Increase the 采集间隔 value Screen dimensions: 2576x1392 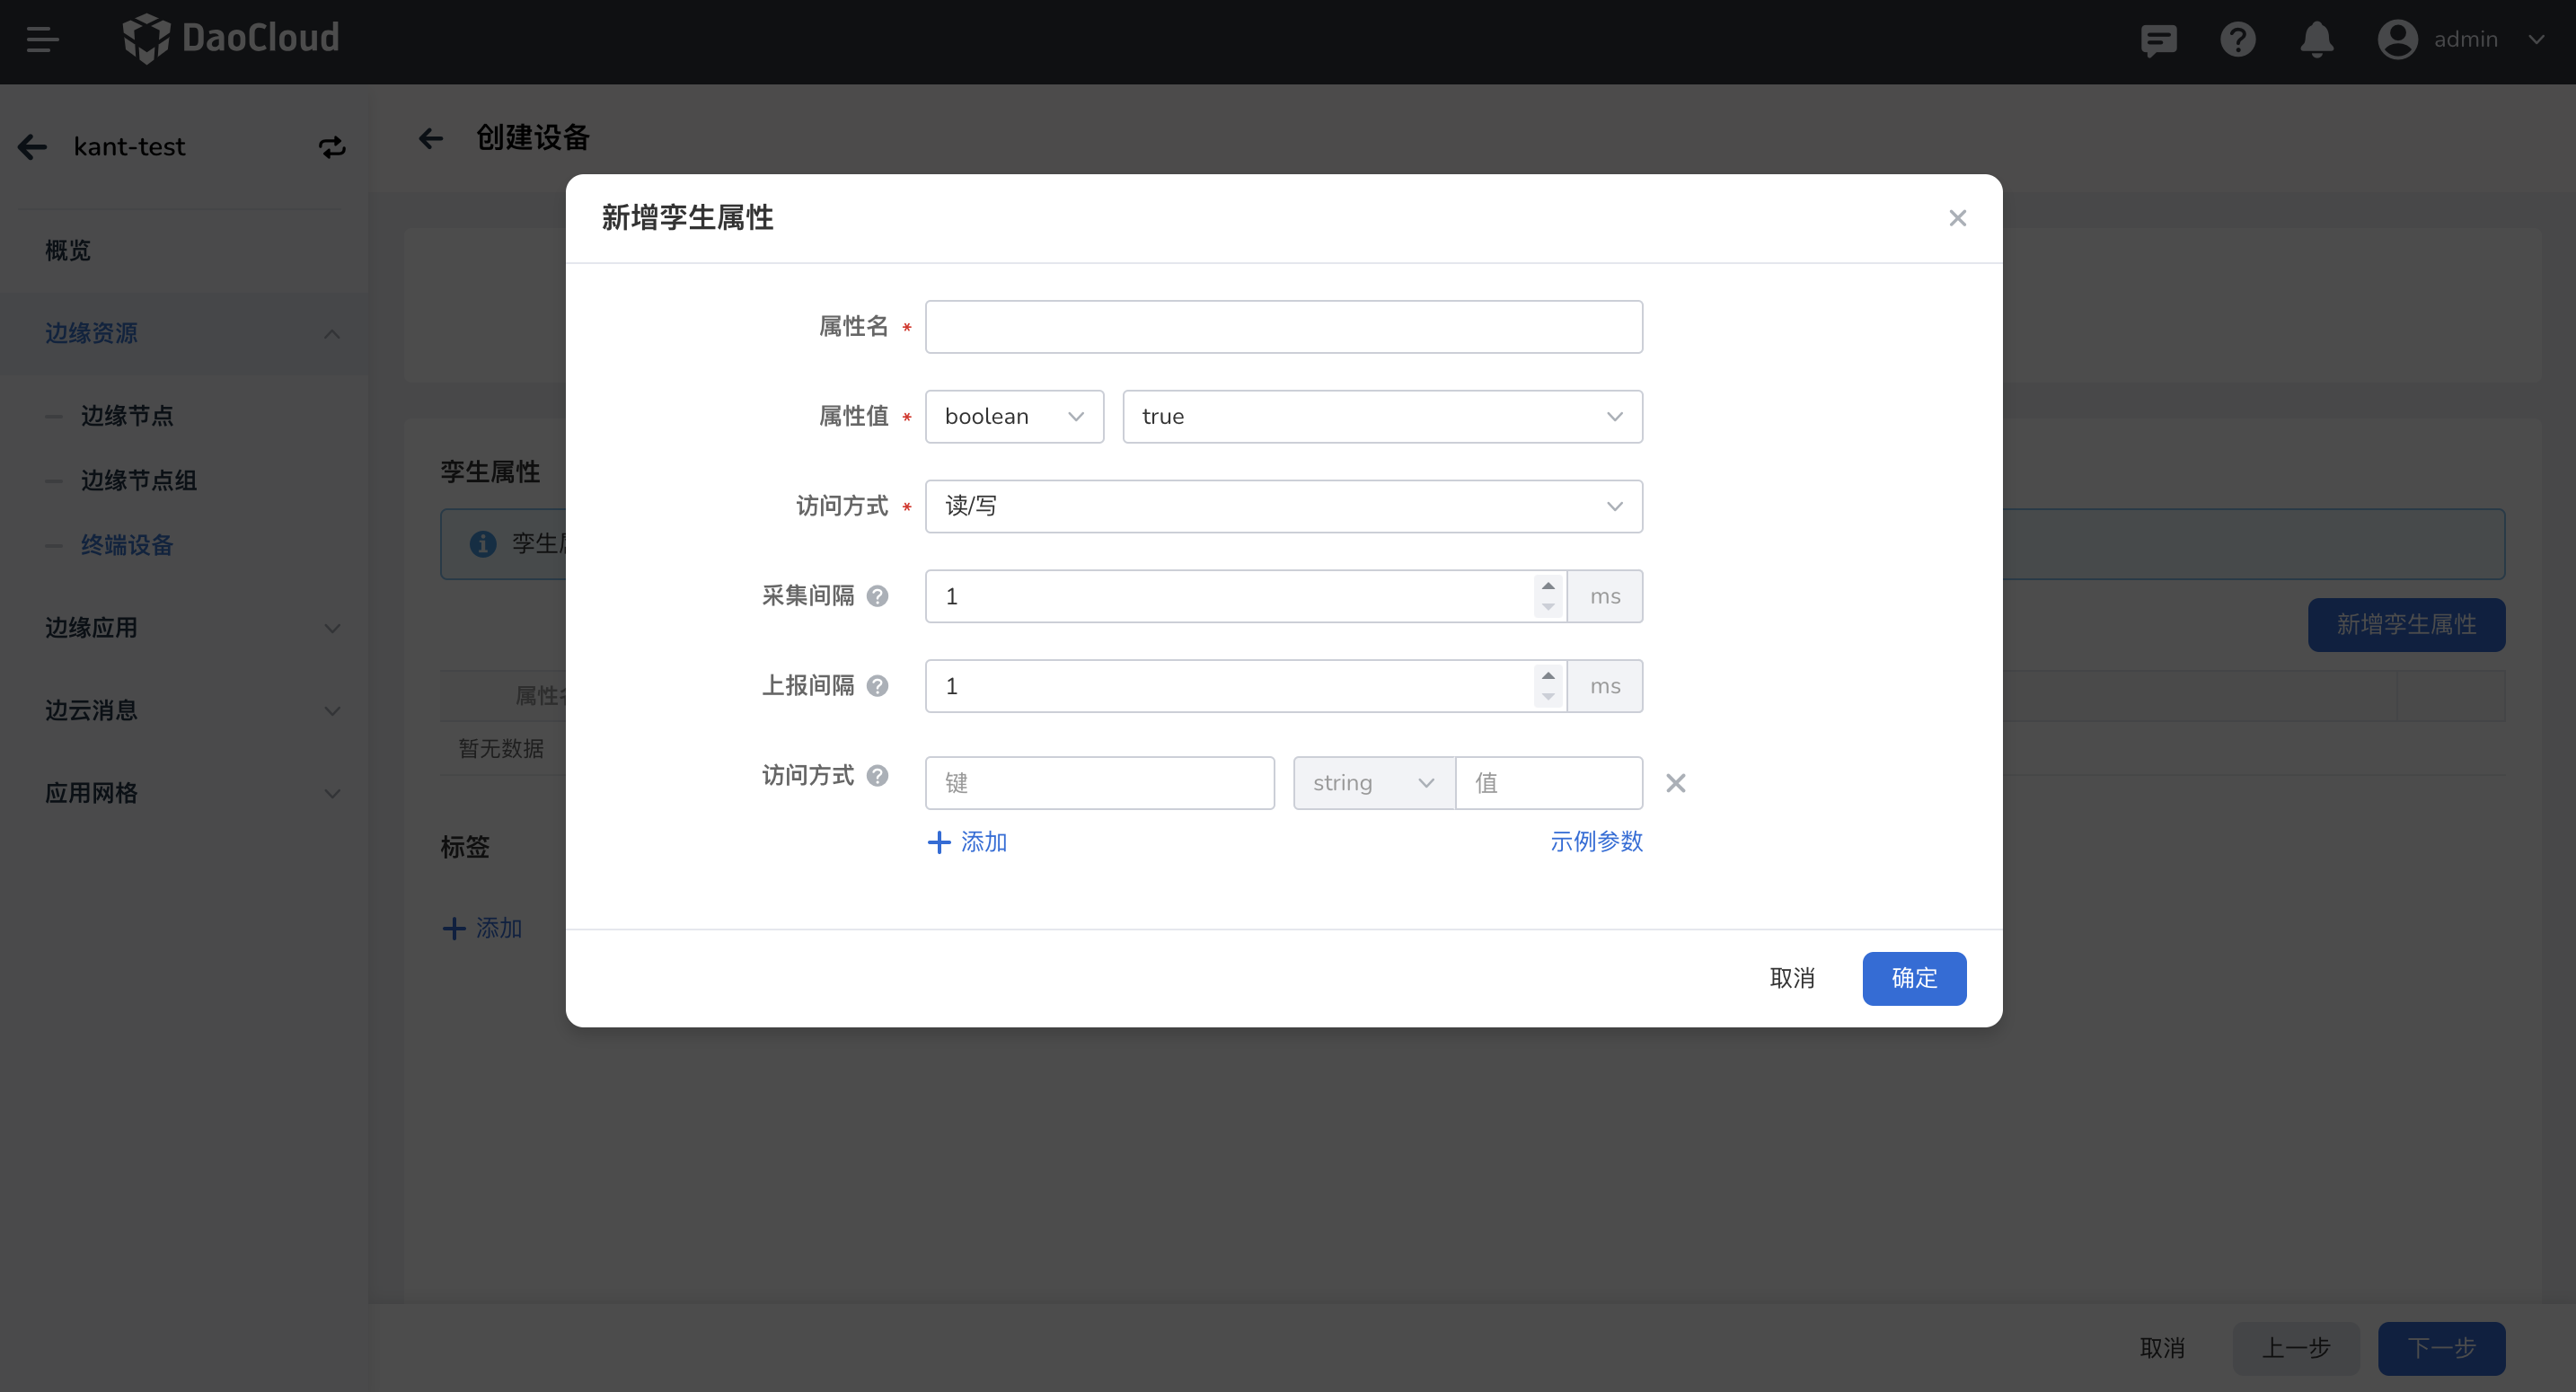pyautogui.click(x=1548, y=586)
